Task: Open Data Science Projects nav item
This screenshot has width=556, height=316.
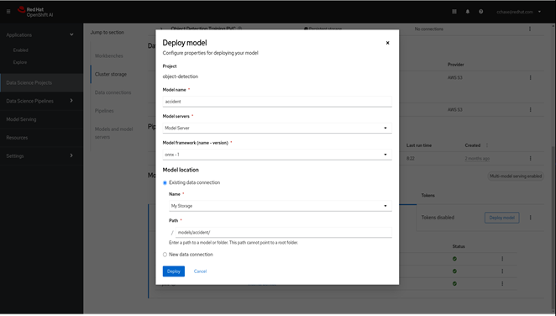Action: 41,82
